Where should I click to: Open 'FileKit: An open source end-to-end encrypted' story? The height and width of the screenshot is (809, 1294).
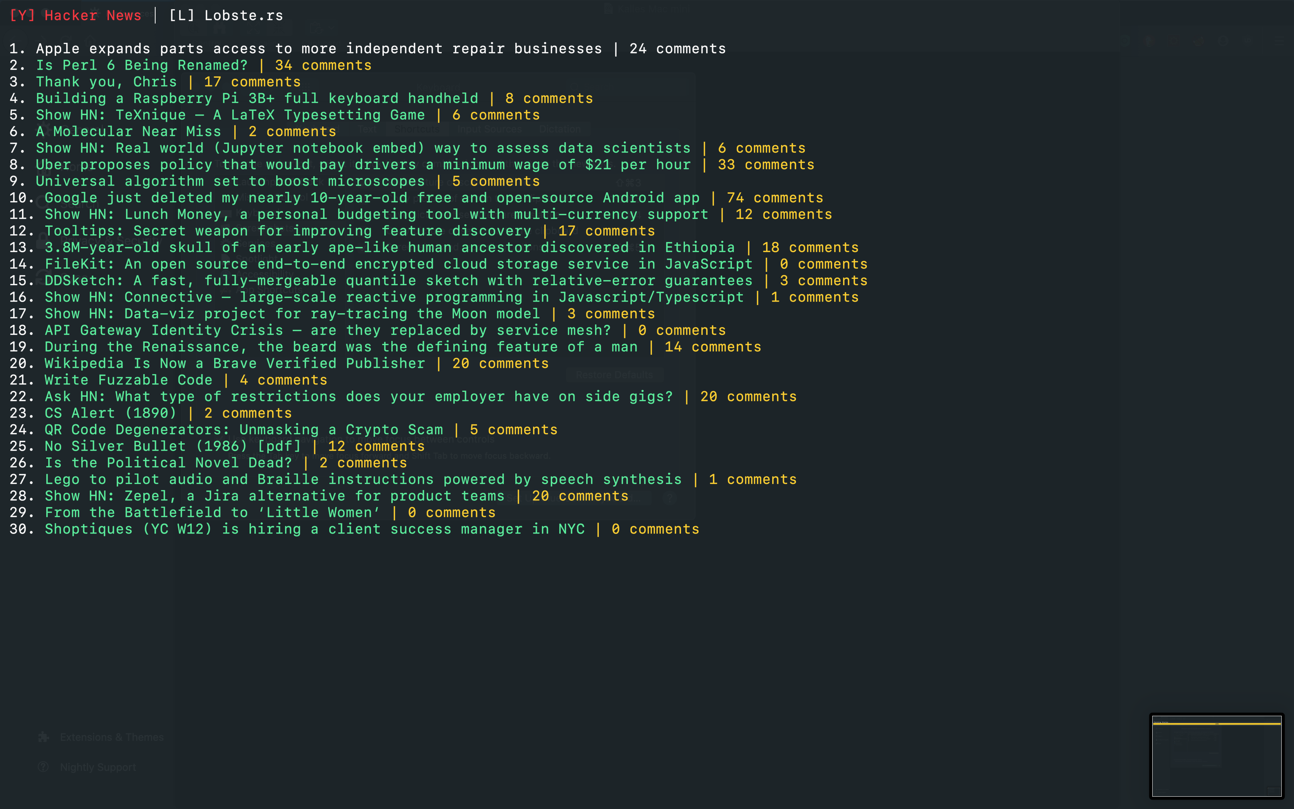(398, 264)
